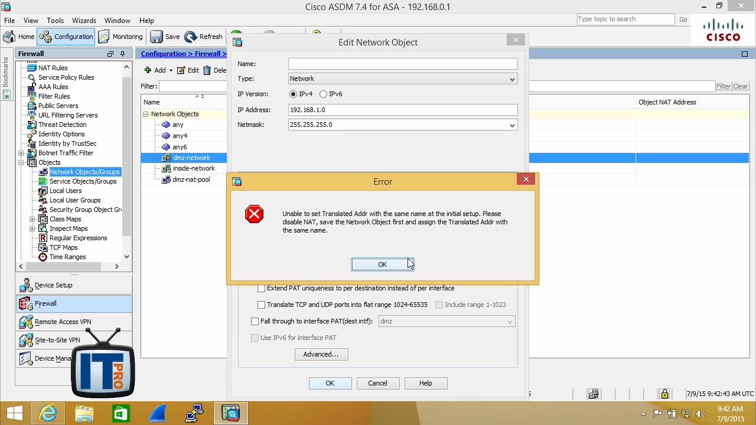Open the Window menu
This screenshot has height=425, width=756.
coord(117,20)
